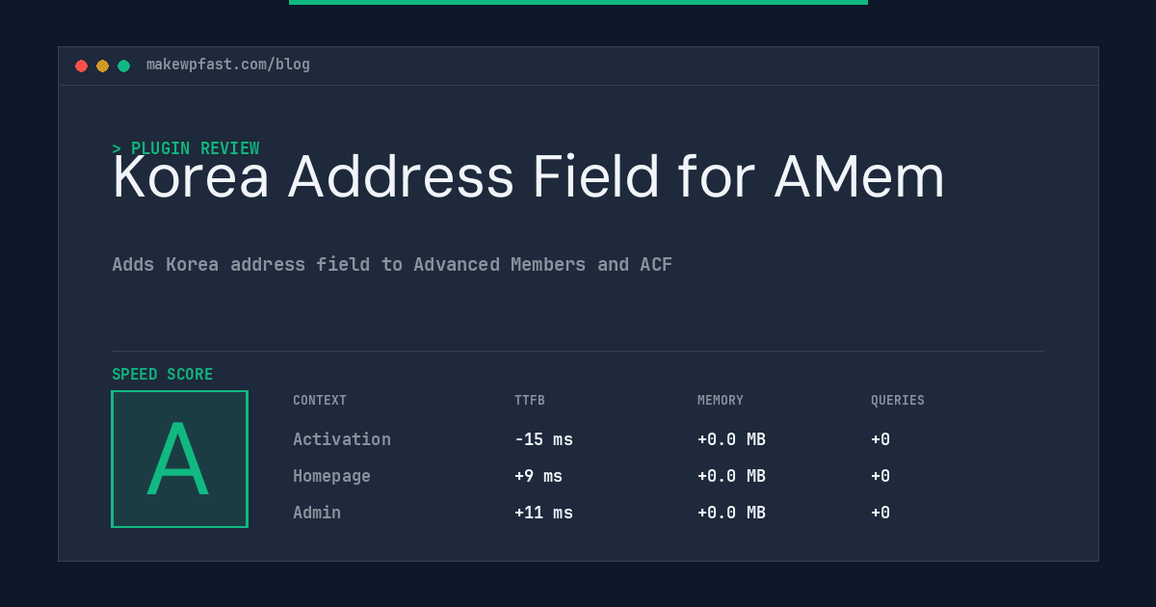This screenshot has width=1156, height=607.
Task: Click the makewpfast.com/blog address text
Action: [228, 65]
